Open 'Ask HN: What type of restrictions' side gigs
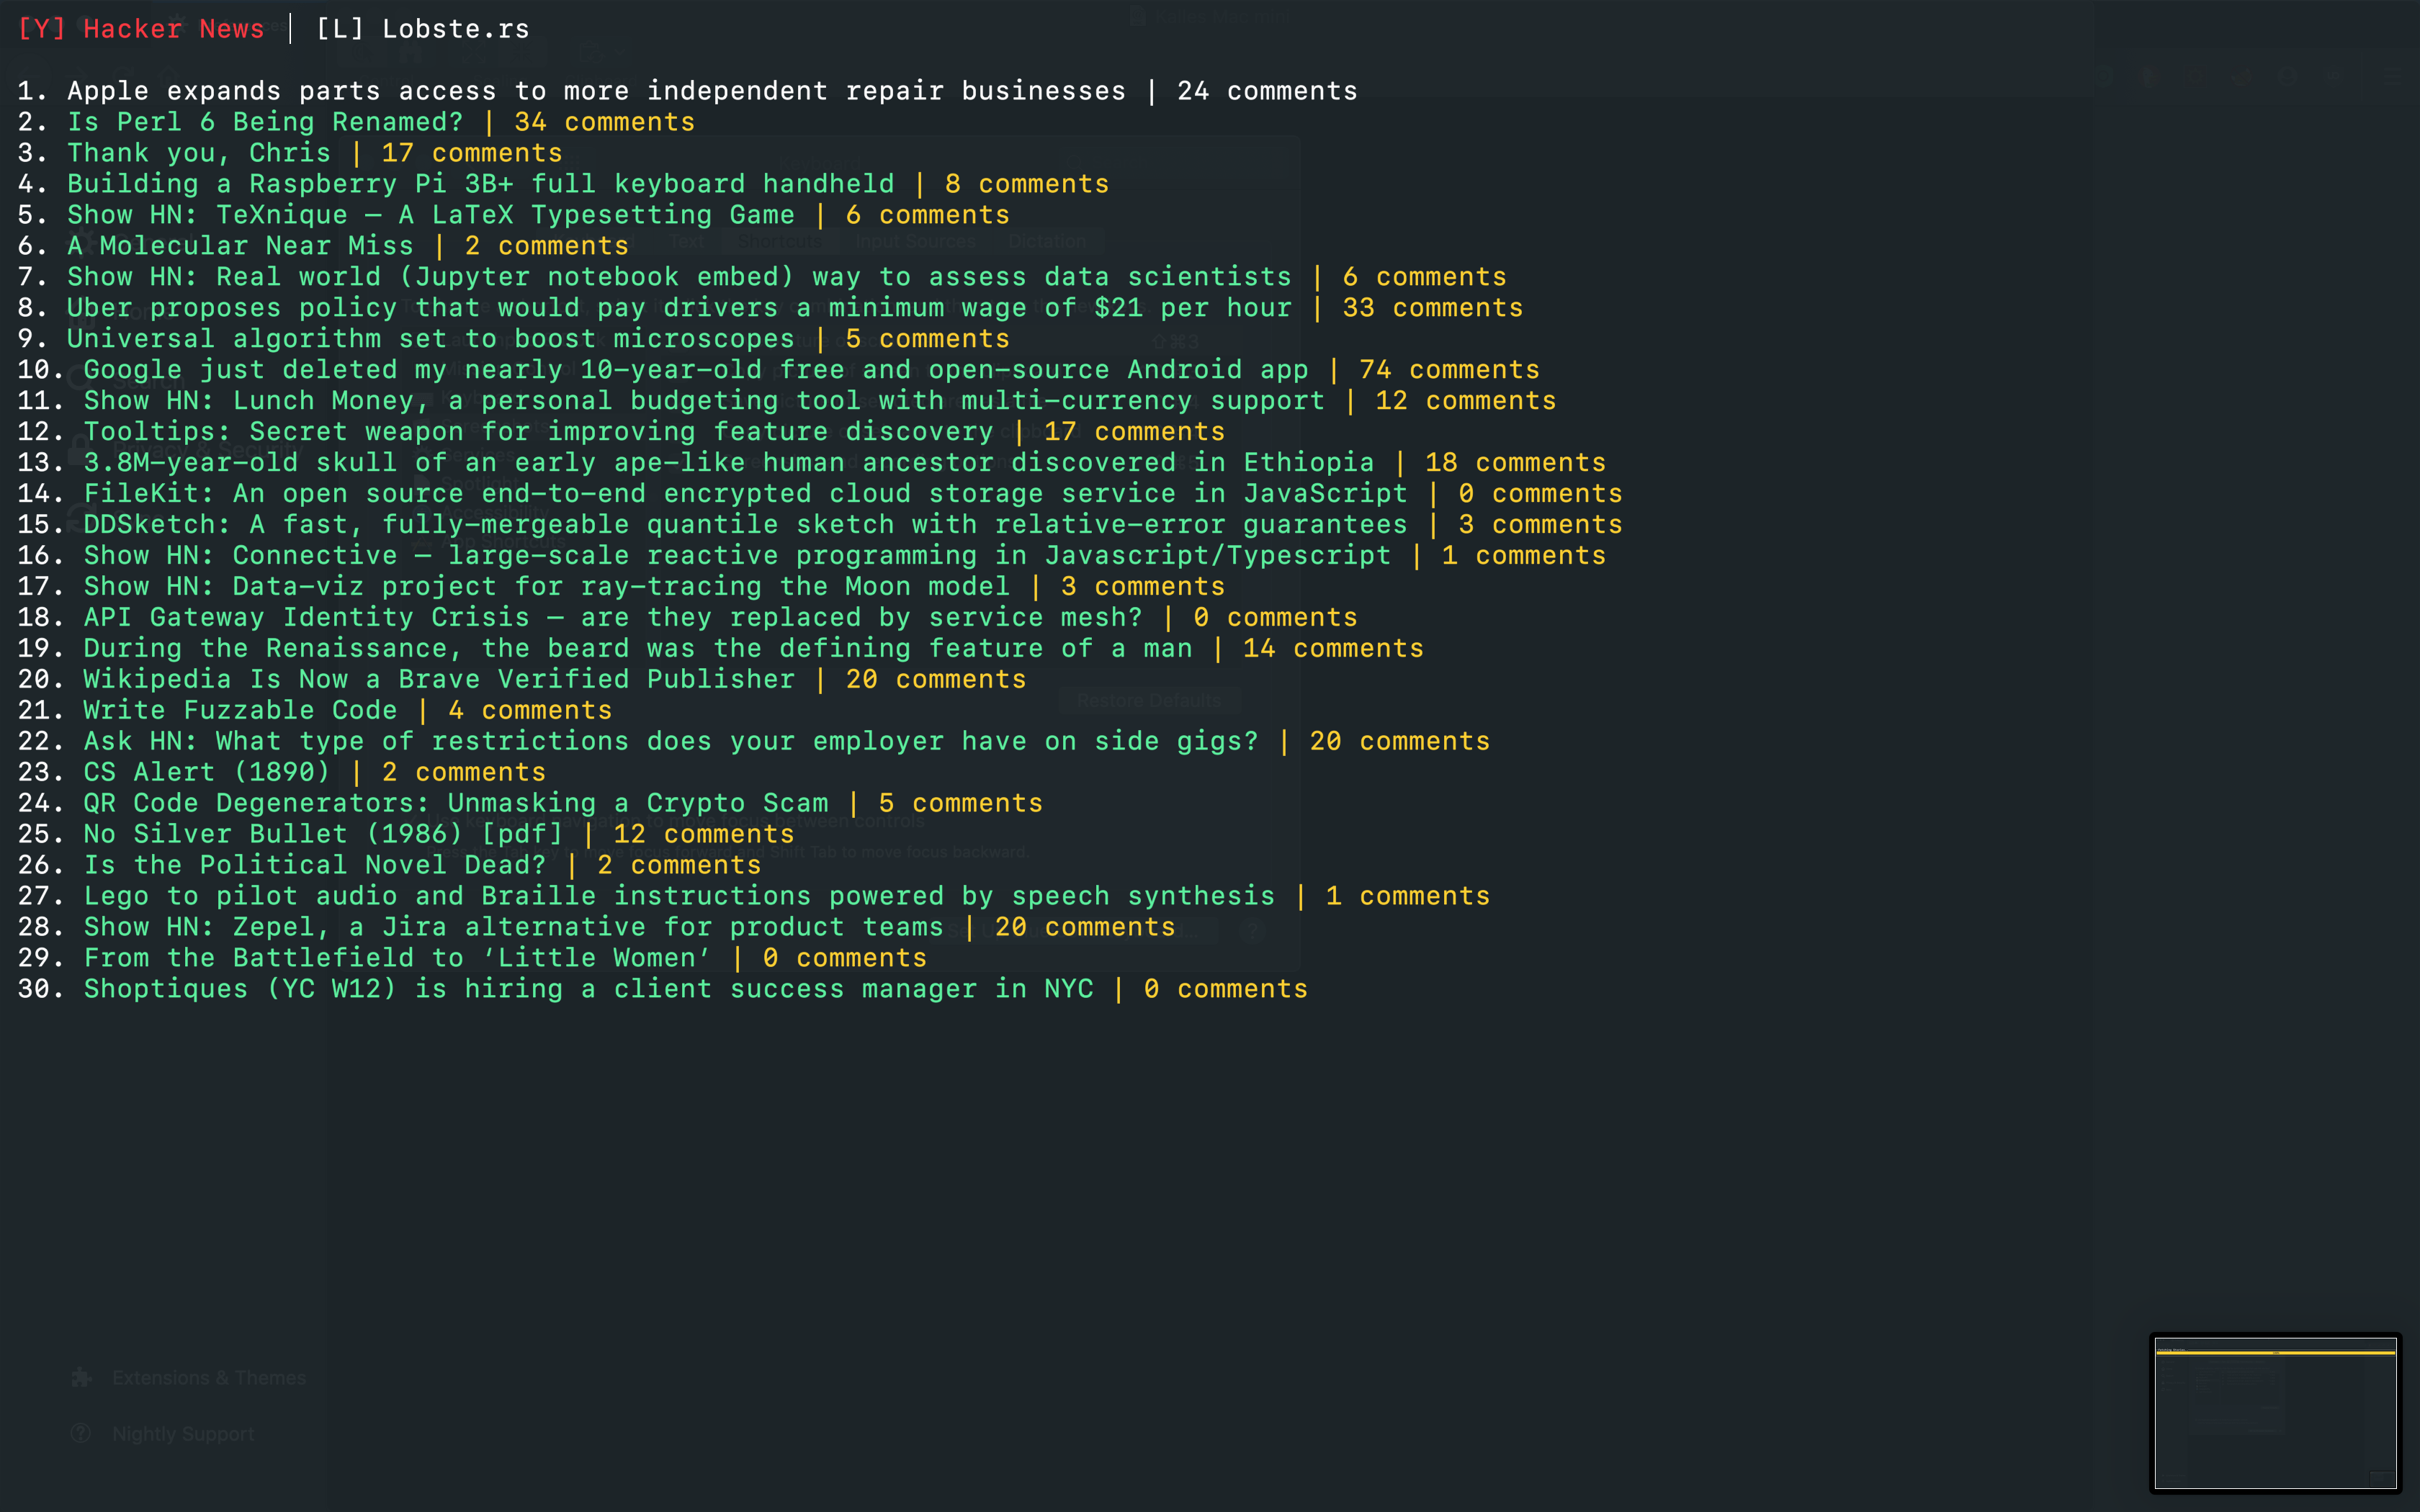The height and width of the screenshot is (1512, 2420). 671,742
